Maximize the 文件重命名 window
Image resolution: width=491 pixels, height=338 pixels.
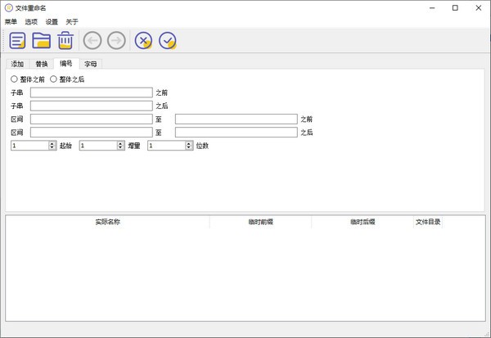pos(455,8)
